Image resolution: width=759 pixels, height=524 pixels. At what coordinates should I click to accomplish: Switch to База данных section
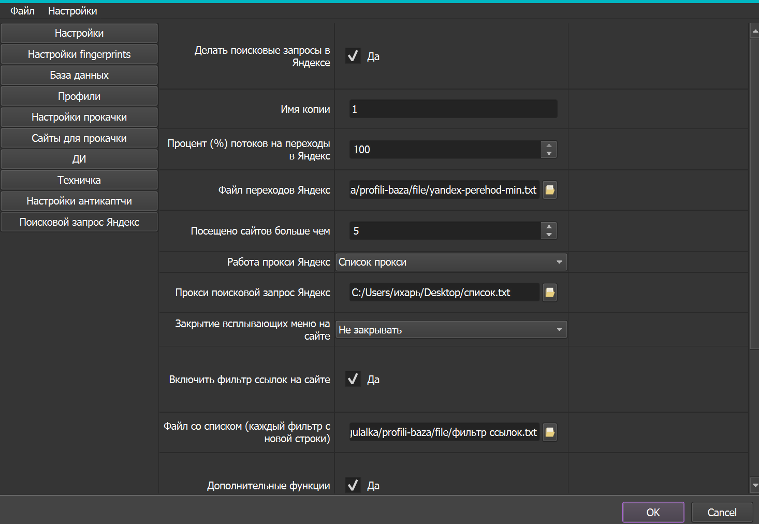(x=79, y=75)
